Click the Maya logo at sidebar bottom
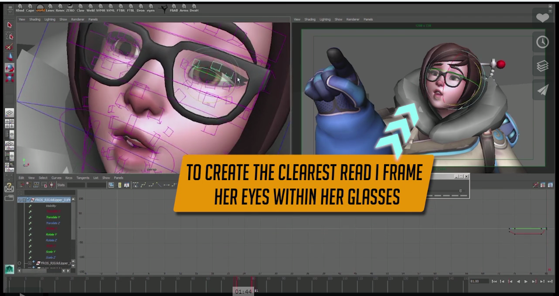Viewport: 559px width, 296px height. (9, 269)
